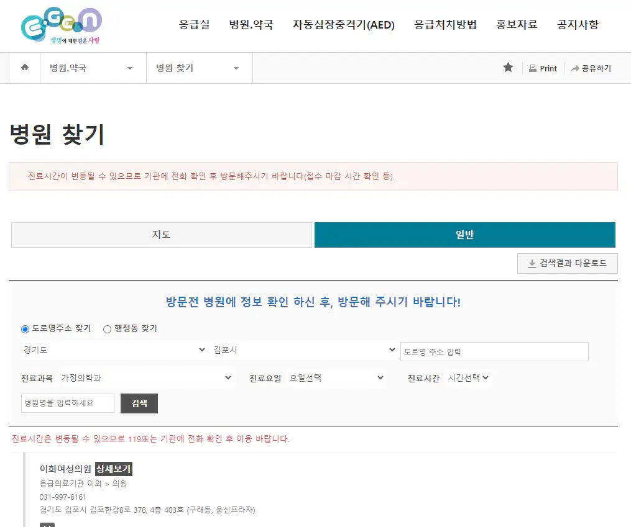Switch to the 지도 map tab
631x527 pixels.
coord(161,235)
